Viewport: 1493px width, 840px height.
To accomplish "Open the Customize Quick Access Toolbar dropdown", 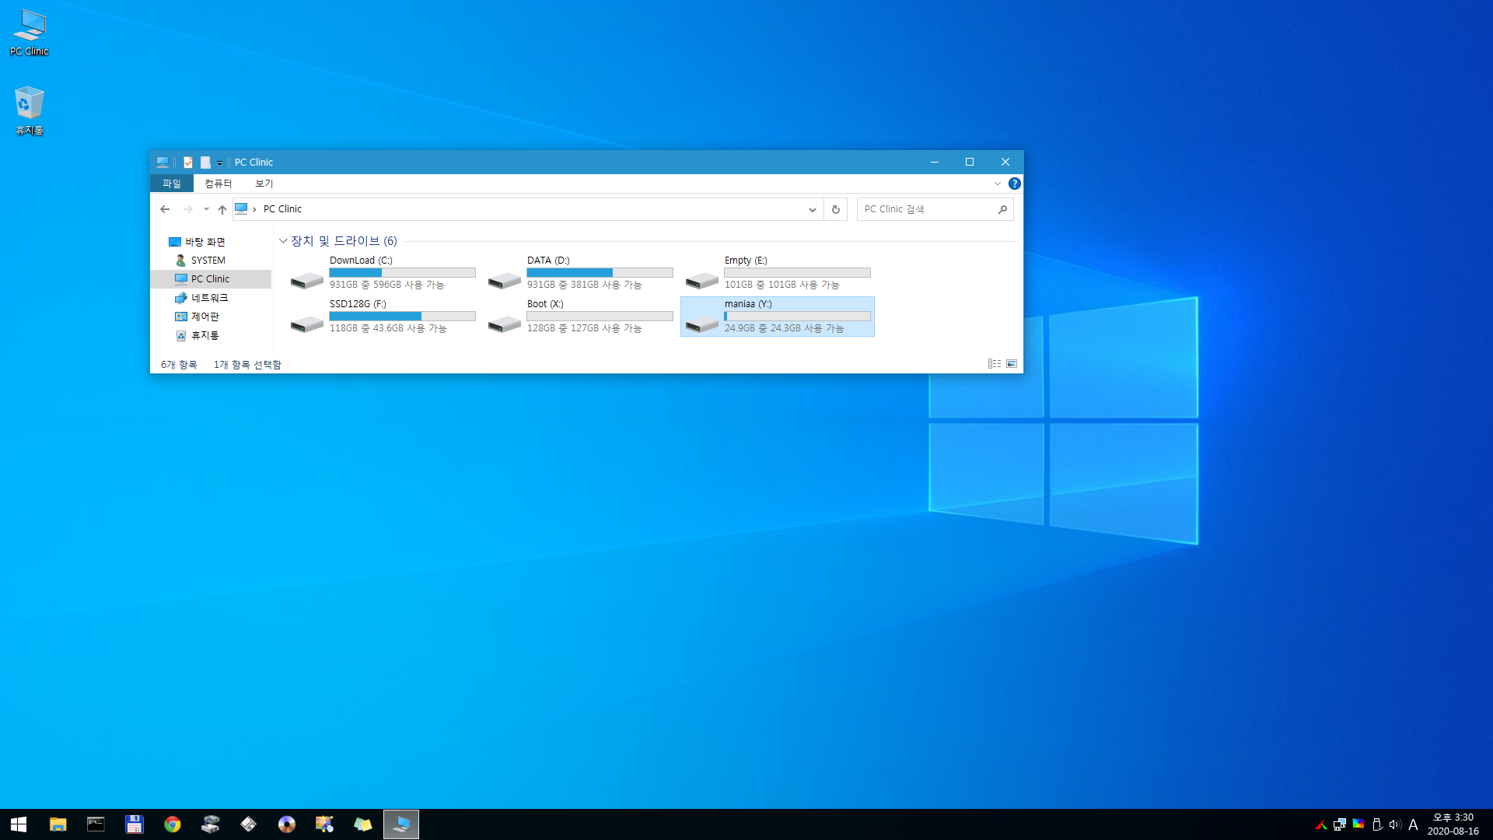I will tap(219, 163).
